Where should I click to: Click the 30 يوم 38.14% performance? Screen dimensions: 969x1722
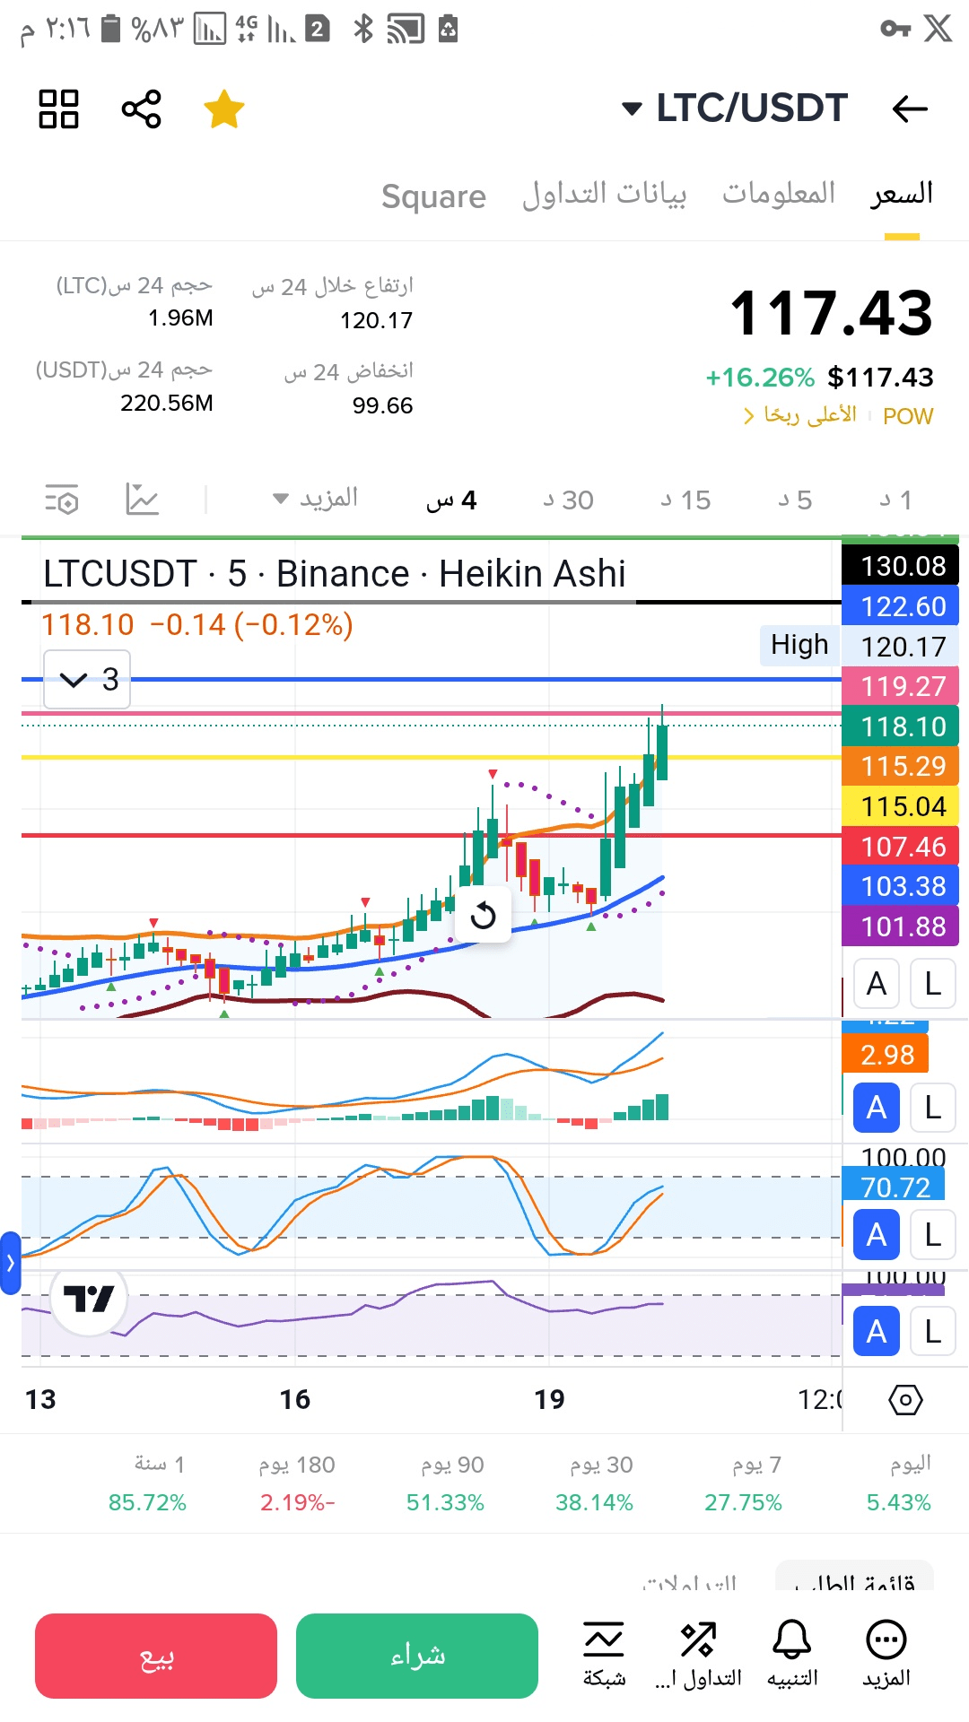click(x=594, y=1483)
